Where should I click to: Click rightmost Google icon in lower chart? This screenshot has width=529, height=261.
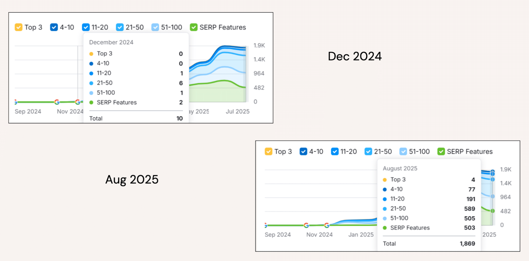327,225
